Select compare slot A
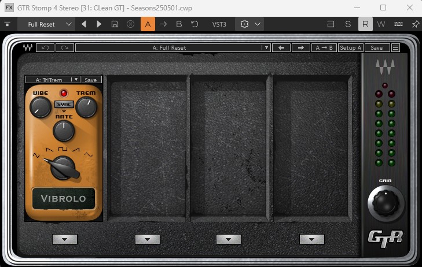Screen dimensions: 422x267 (x=148, y=24)
